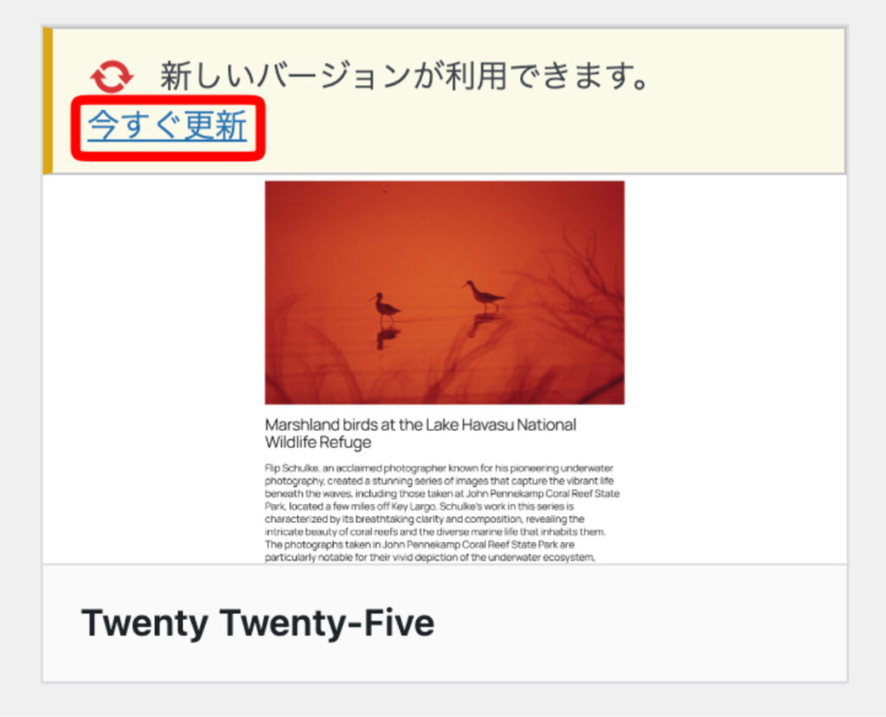Click the 今すぐ更新 update link
Image resolution: width=886 pixels, height=717 pixels.
[167, 126]
